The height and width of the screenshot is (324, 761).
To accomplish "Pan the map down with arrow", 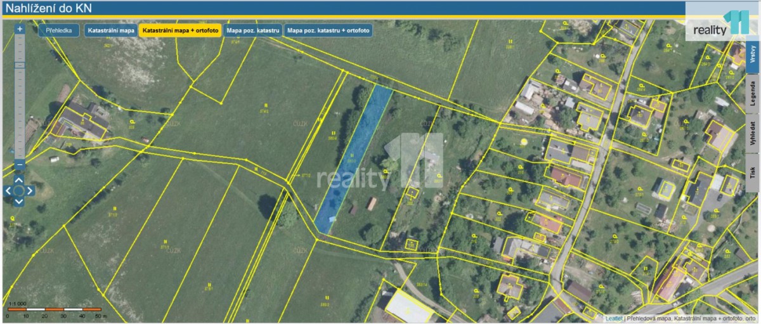I will [19, 202].
